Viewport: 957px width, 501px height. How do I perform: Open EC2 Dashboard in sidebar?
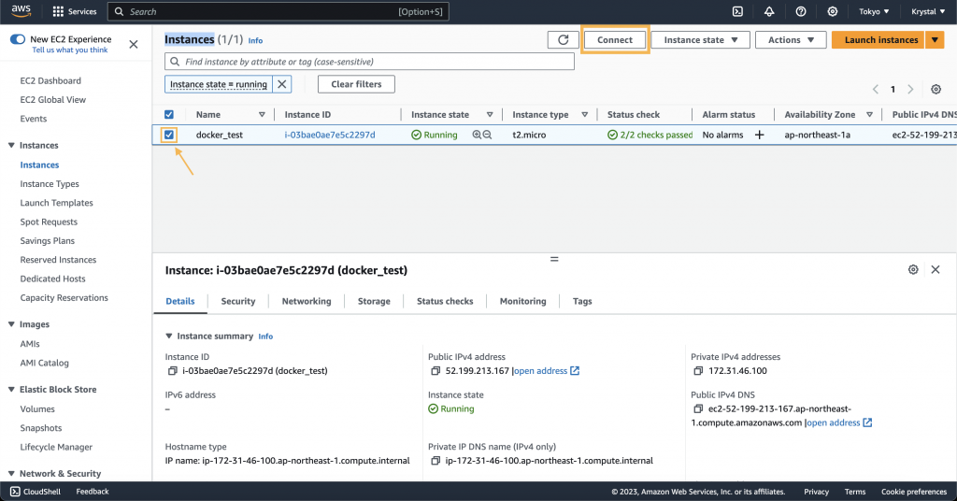click(x=50, y=80)
